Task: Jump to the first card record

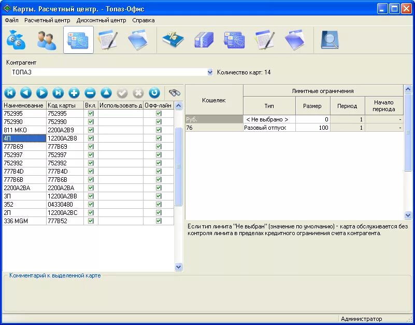Action: pyautogui.click(x=10, y=93)
